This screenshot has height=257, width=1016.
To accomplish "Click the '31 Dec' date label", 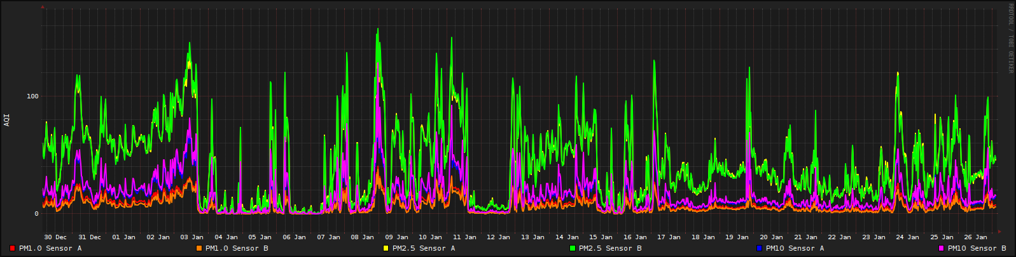I will click(x=90, y=237).
